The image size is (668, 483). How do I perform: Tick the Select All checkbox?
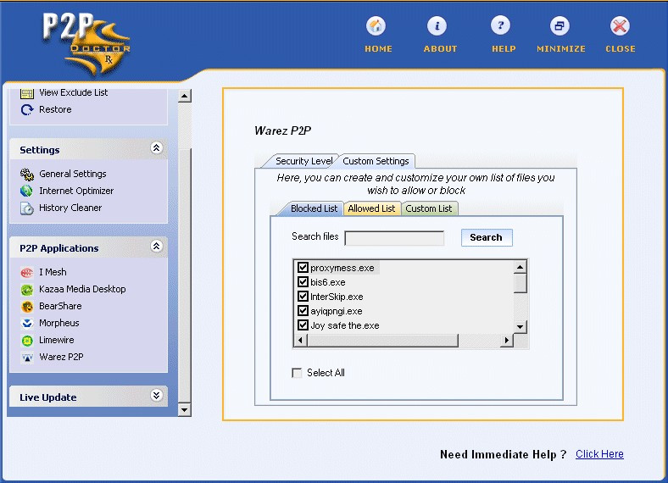click(x=297, y=373)
